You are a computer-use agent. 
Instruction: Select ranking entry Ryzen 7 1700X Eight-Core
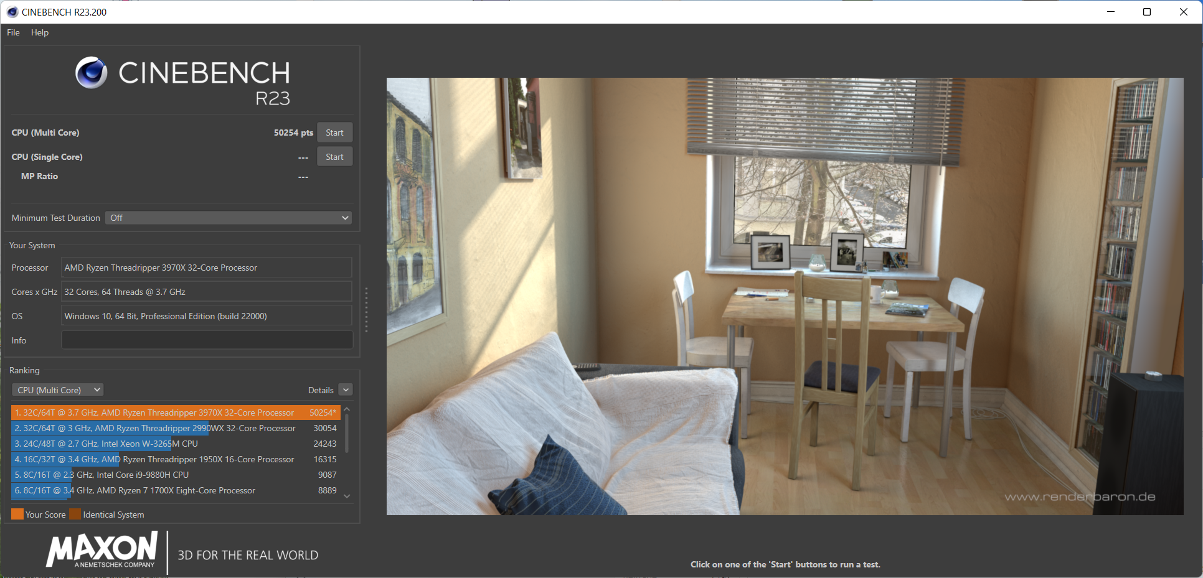(x=176, y=490)
